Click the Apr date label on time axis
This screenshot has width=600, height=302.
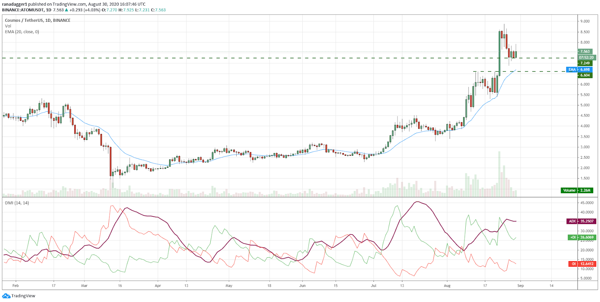click(x=157, y=285)
